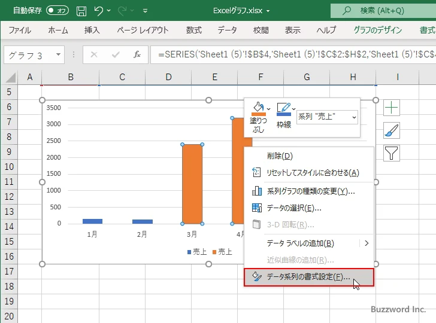Click the 3500 vertical axis label
436x323 pixels.
53,108
